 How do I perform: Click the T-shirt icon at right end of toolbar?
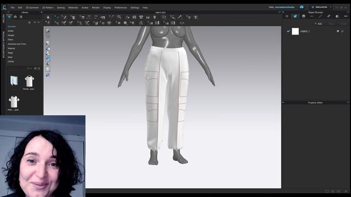coord(196,17)
